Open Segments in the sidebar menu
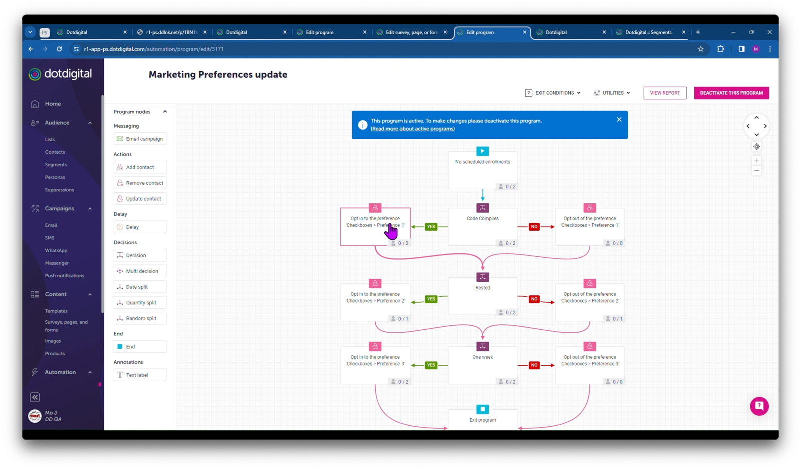This screenshot has width=801, height=469. (56, 165)
